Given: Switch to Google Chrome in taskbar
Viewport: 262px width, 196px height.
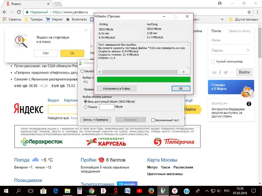Looking at the screenshot, I should (x=91, y=191).
